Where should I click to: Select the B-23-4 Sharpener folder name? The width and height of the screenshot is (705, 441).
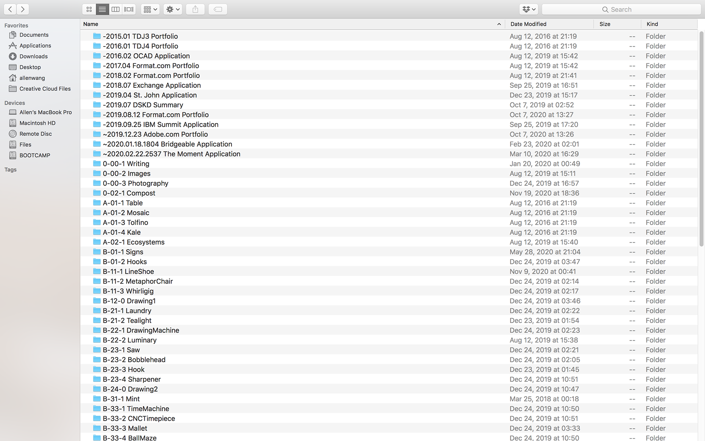click(x=132, y=379)
